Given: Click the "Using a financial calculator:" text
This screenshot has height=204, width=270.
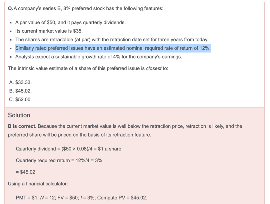Looking at the screenshot, I should click(38, 184).
